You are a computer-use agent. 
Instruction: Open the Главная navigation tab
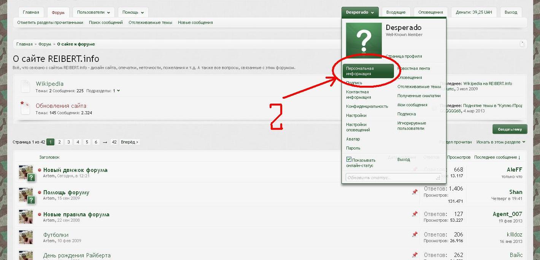coord(31,12)
